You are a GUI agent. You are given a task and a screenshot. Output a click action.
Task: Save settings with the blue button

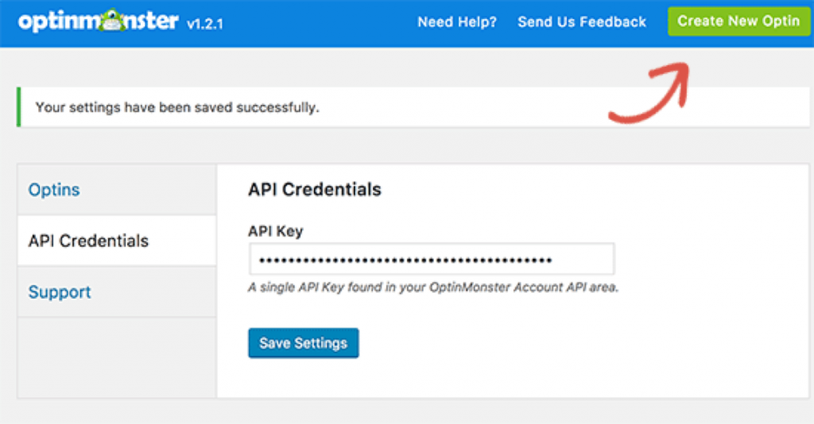[303, 343]
